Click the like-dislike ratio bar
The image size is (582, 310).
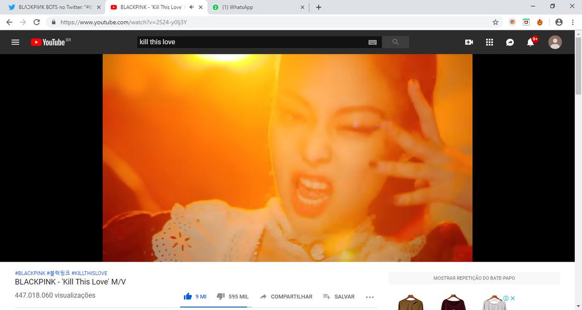[216, 307]
